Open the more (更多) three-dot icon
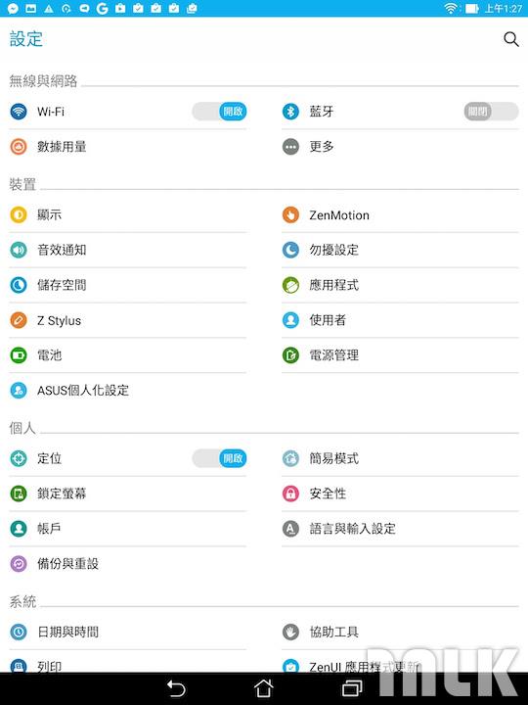 290,147
